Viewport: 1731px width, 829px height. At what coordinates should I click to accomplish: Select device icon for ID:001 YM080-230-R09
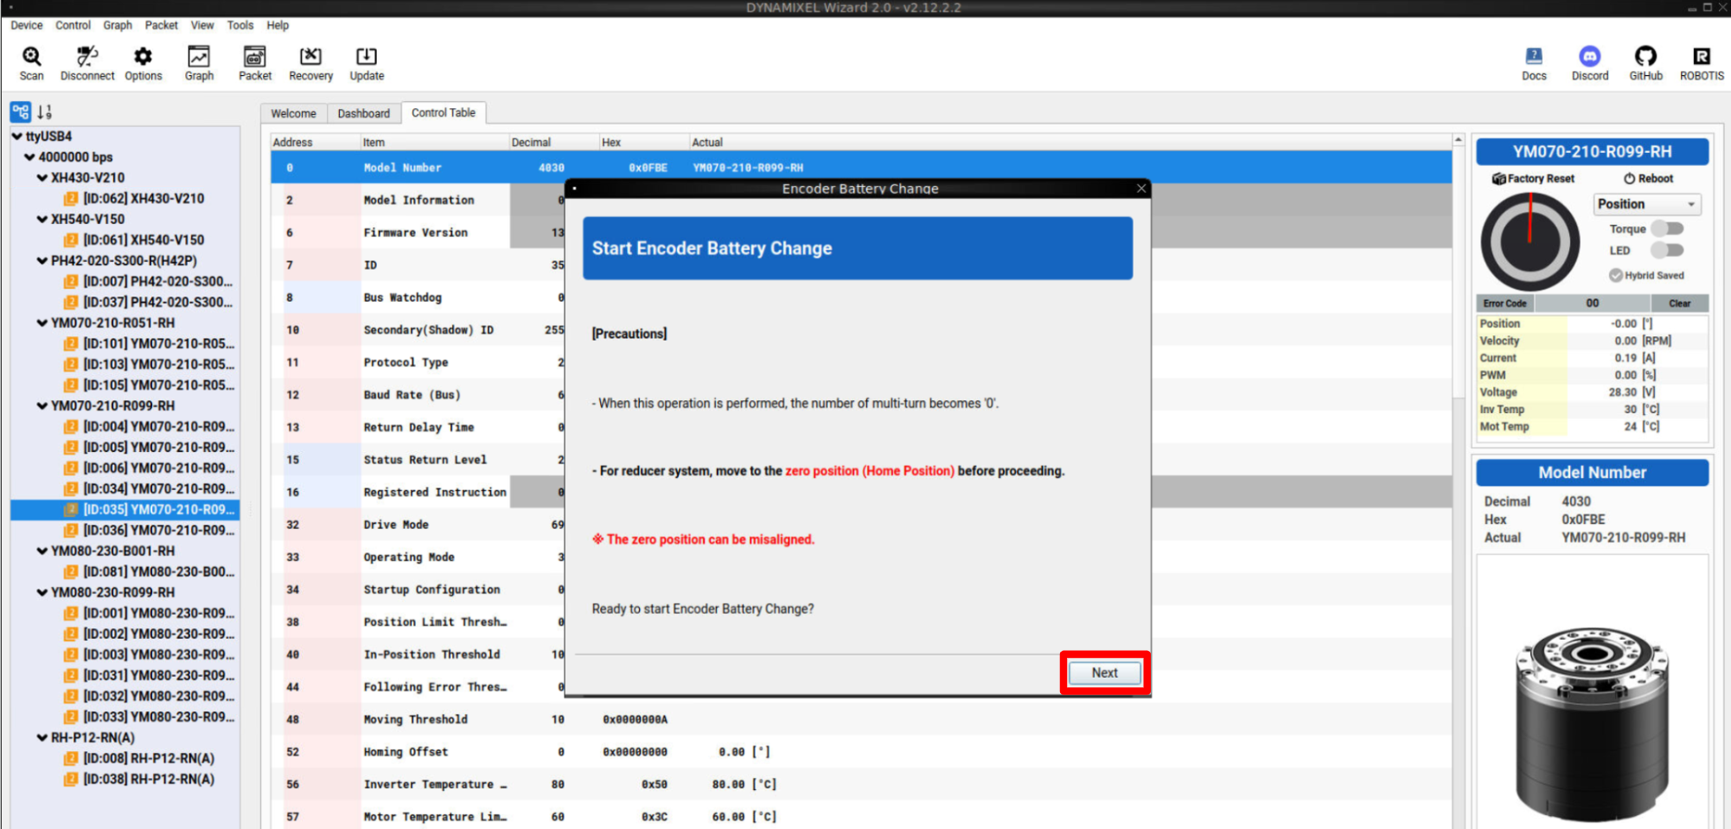tap(71, 614)
